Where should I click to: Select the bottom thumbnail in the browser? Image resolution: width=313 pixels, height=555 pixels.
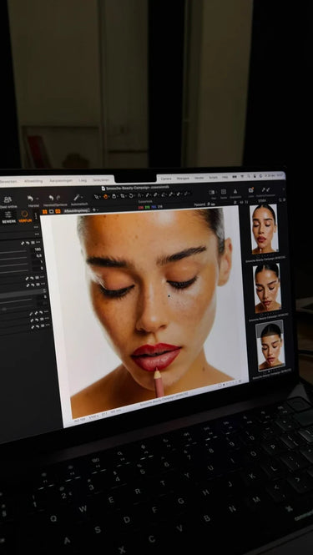click(x=270, y=346)
